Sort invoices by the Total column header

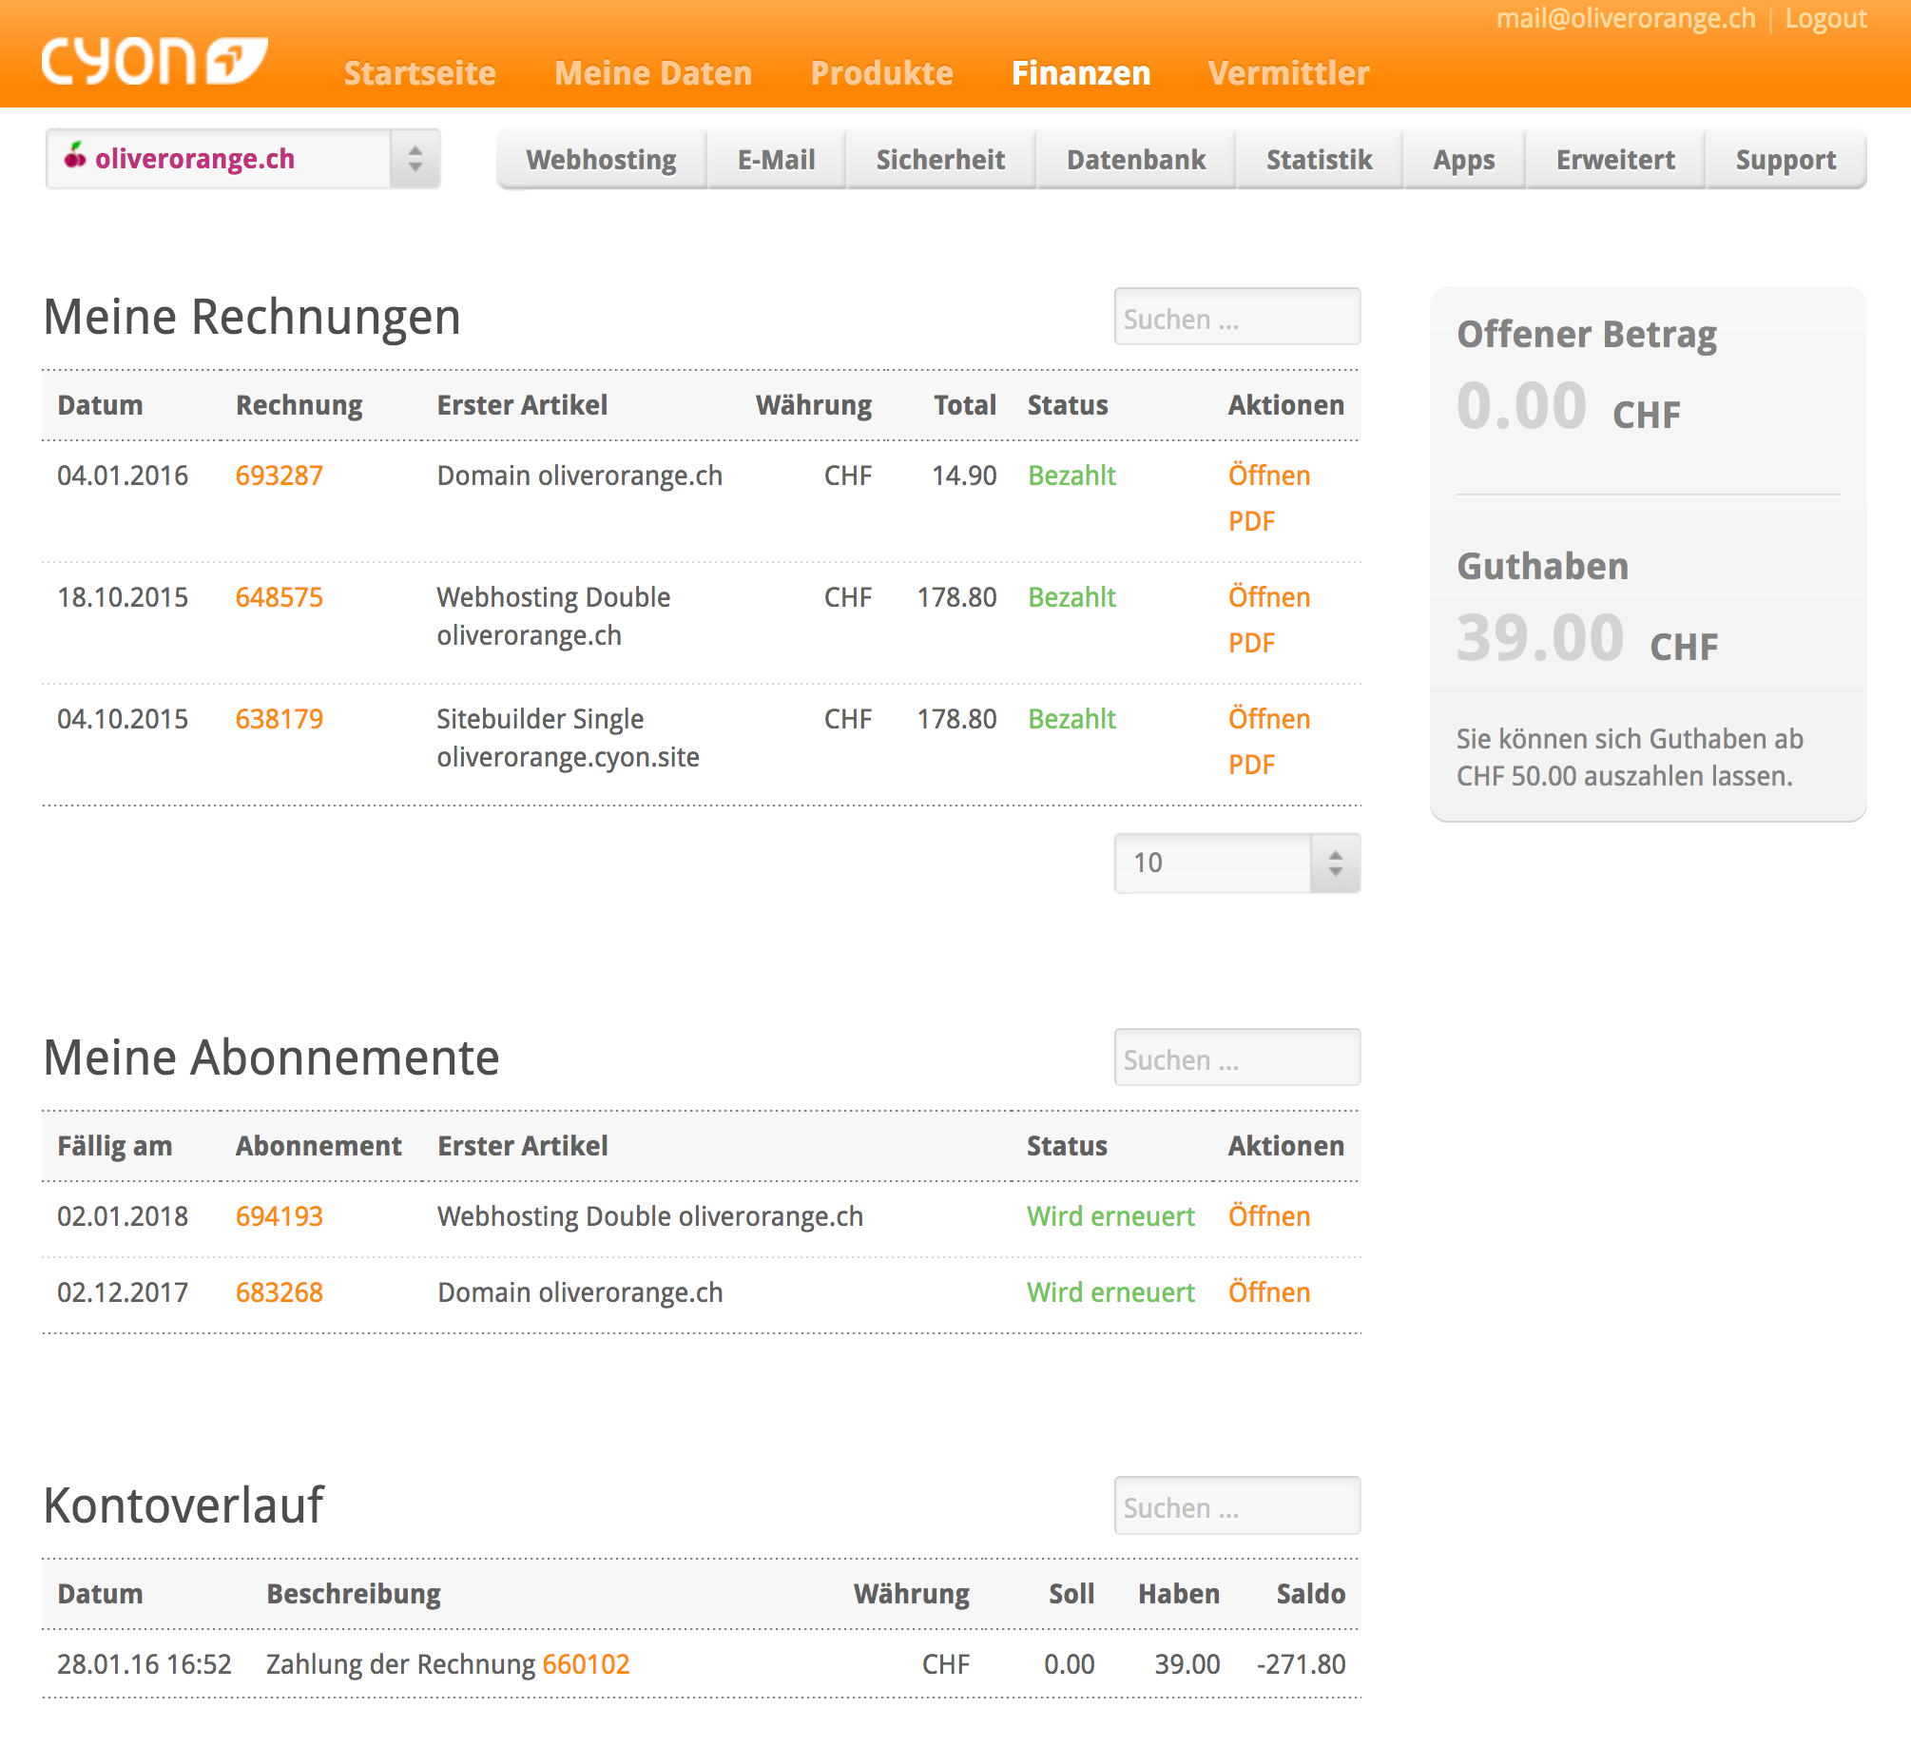[x=964, y=405]
